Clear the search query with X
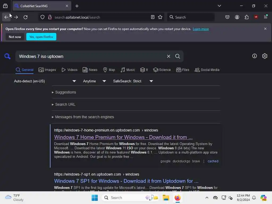The image size is (272, 204). point(168,56)
